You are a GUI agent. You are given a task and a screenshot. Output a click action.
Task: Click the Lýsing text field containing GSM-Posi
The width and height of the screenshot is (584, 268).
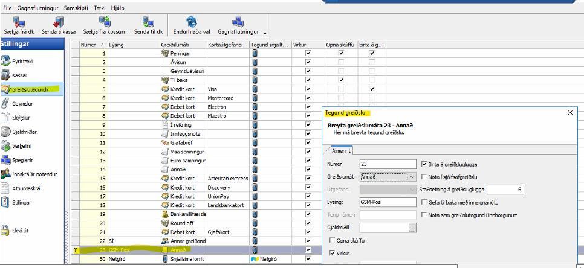tap(388, 202)
